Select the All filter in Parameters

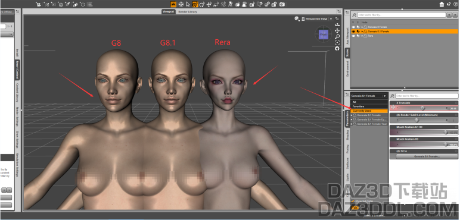[369, 102]
